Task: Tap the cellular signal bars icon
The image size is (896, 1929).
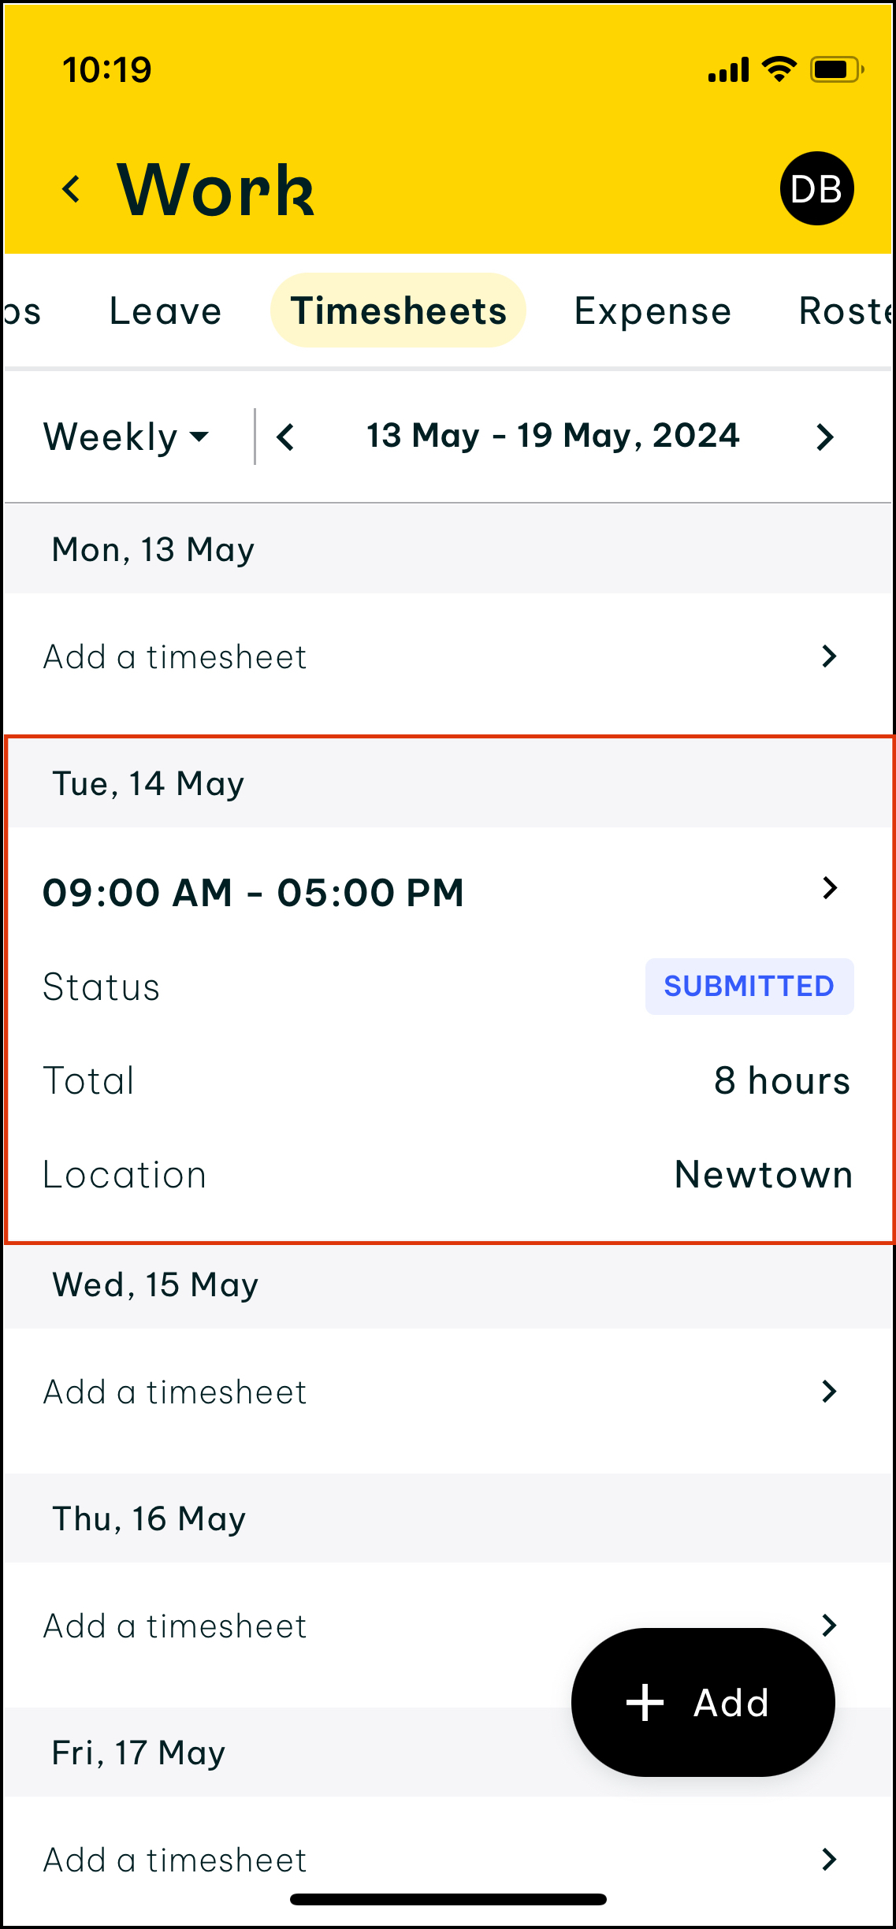Action: [728, 70]
